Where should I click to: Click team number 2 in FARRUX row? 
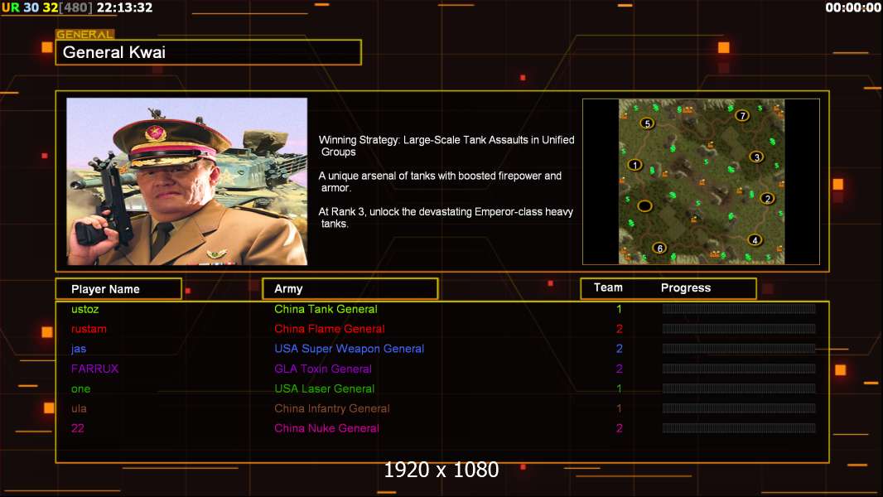(619, 369)
